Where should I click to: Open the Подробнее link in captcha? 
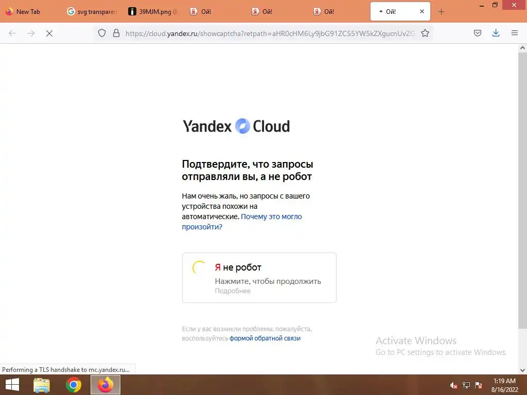pyautogui.click(x=233, y=291)
